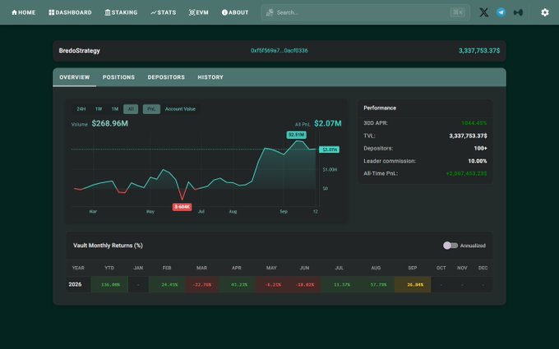559x349 pixels.
Task: Click the All PnL $2.07M value
Action: pos(328,123)
